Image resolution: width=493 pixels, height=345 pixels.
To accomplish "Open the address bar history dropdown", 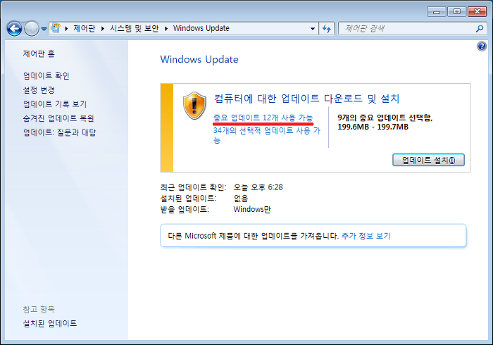I will [313, 29].
